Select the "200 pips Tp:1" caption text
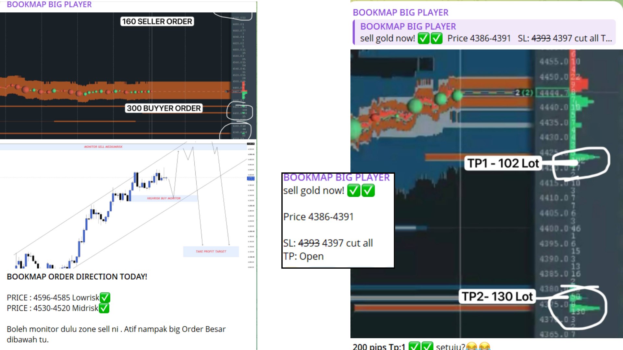The height and width of the screenshot is (350, 623). (379, 346)
